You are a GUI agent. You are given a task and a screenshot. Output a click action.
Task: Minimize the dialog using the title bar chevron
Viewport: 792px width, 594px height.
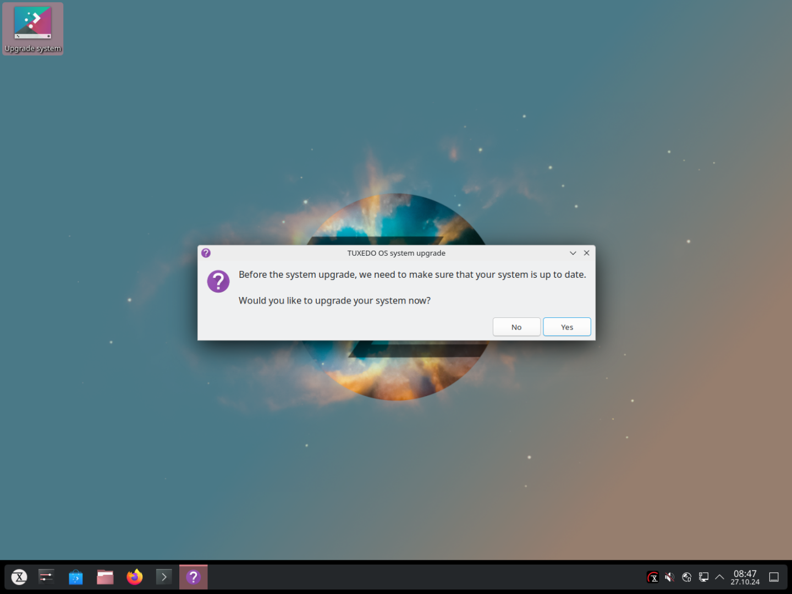coord(573,253)
